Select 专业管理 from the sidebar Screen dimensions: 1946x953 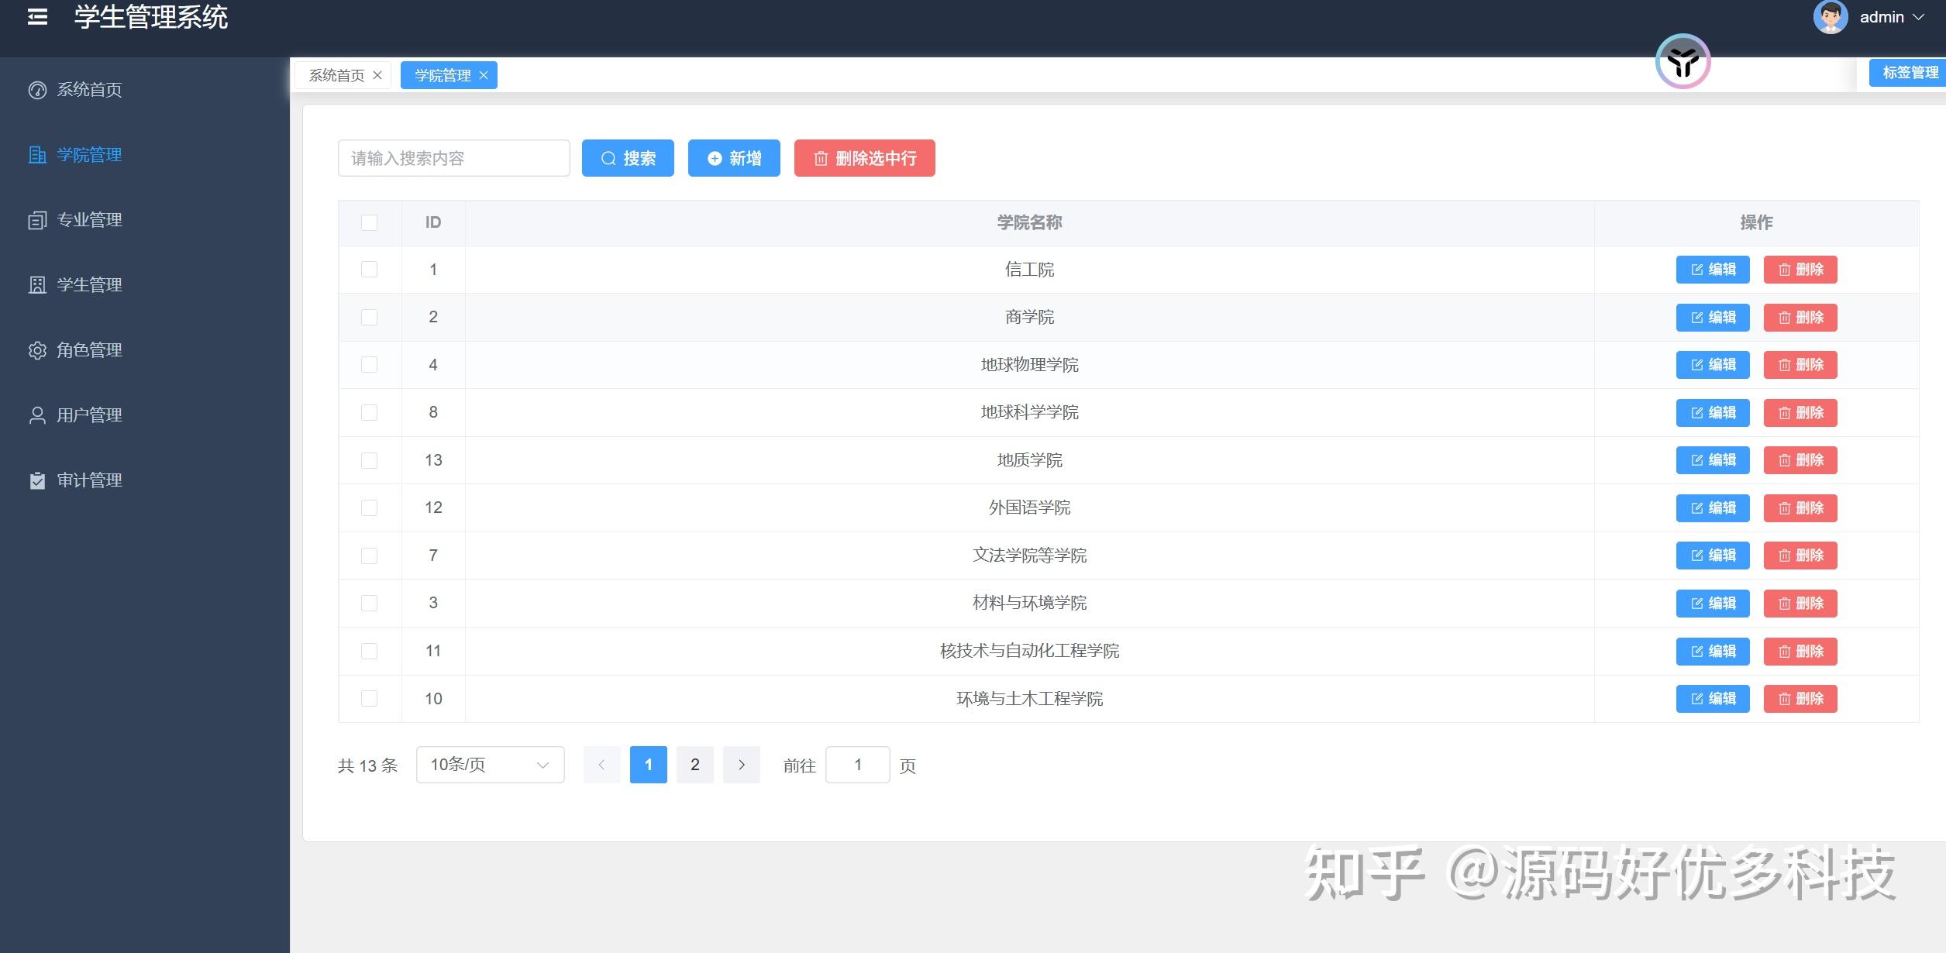(x=88, y=219)
